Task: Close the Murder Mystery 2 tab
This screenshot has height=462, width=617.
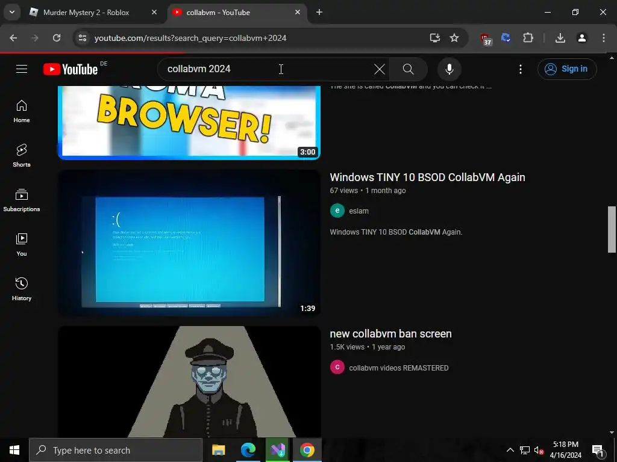Action: tap(154, 13)
